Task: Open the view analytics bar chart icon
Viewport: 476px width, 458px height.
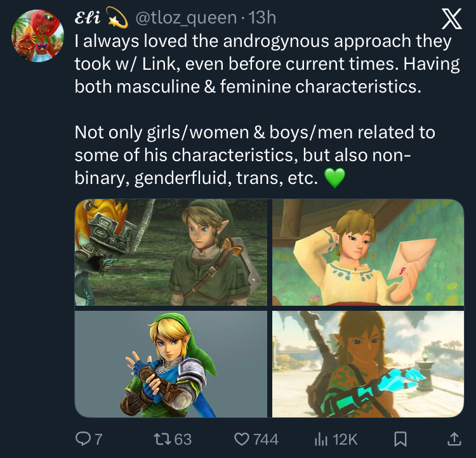Action: click(x=322, y=438)
